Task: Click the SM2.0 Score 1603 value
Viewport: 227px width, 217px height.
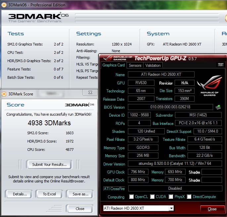Action: 70,133
